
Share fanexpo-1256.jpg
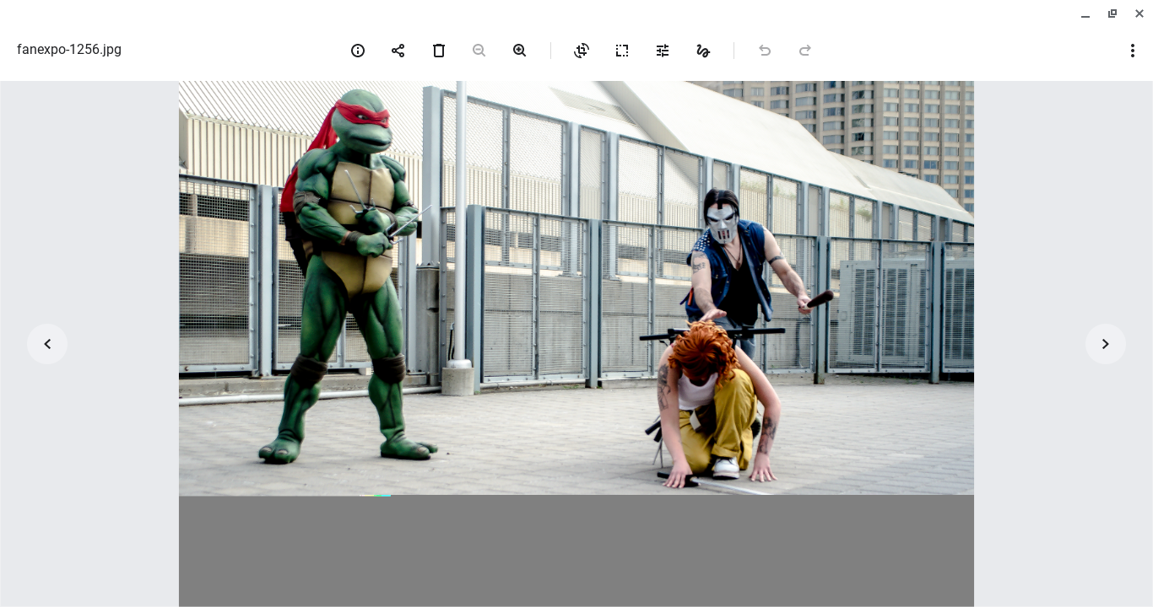click(398, 51)
